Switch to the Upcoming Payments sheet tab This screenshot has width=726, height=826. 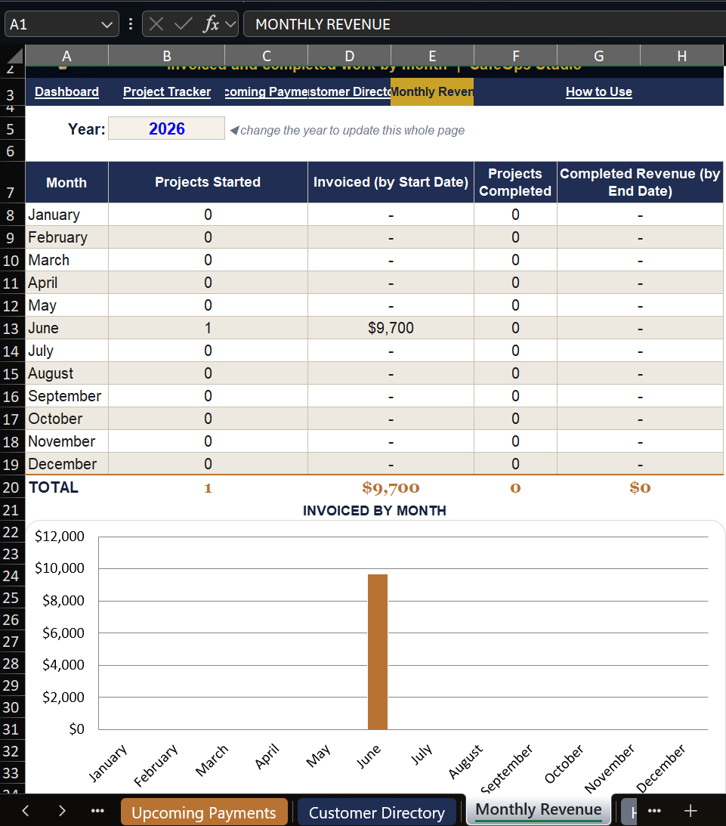pos(204,812)
